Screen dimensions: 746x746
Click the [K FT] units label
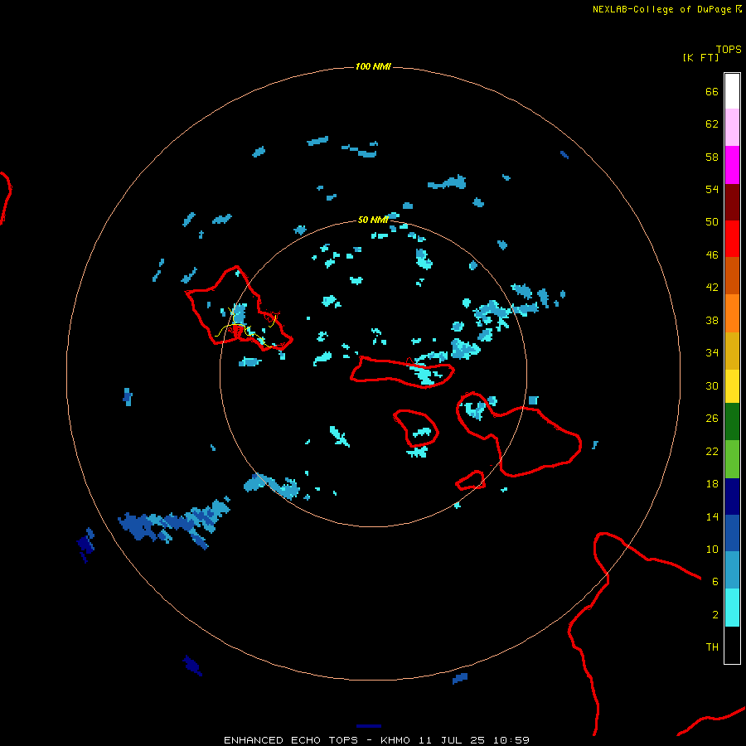point(700,57)
